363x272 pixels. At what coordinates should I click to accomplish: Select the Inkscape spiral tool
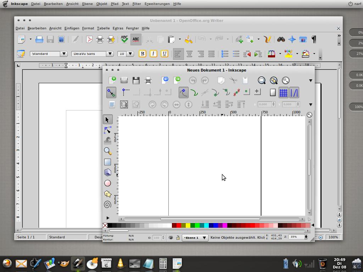tap(107, 204)
